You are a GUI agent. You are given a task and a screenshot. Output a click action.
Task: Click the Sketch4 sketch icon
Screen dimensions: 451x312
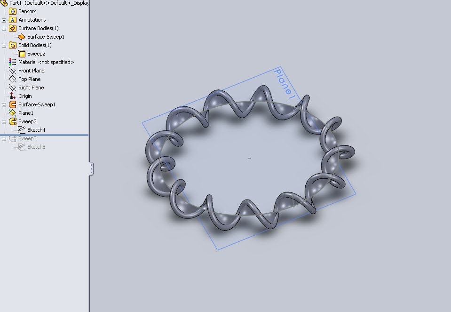point(22,130)
